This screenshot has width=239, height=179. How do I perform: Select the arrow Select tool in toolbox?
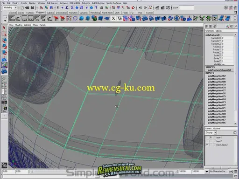(4, 28)
